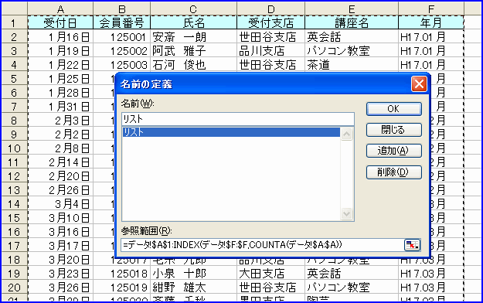Select column E header
Viewport: 483px width, 303px height.
352,9
